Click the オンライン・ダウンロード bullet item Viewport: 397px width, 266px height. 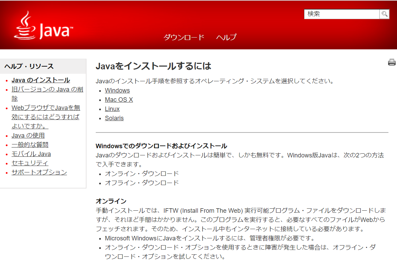coord(142,174)
